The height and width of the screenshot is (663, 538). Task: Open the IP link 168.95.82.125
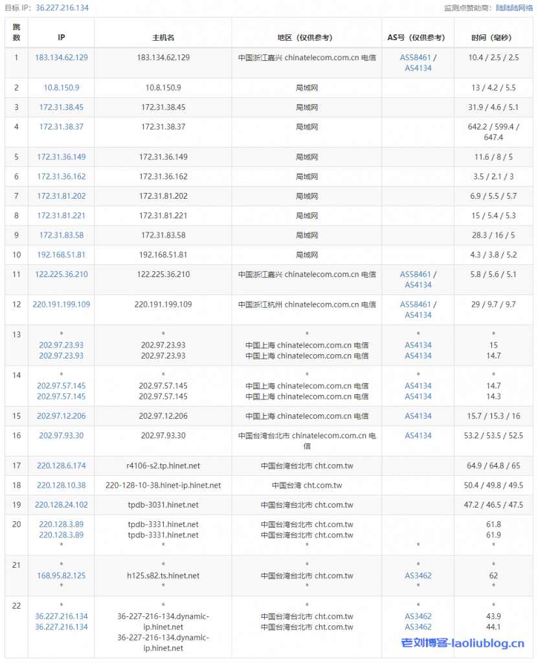62,576
